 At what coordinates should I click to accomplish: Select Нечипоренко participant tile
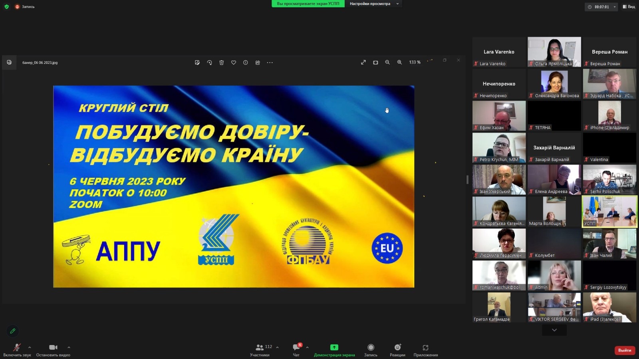tap(499, 84)
